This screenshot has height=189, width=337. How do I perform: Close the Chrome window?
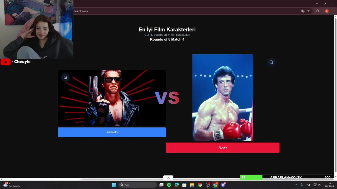[x=333, y=3]
